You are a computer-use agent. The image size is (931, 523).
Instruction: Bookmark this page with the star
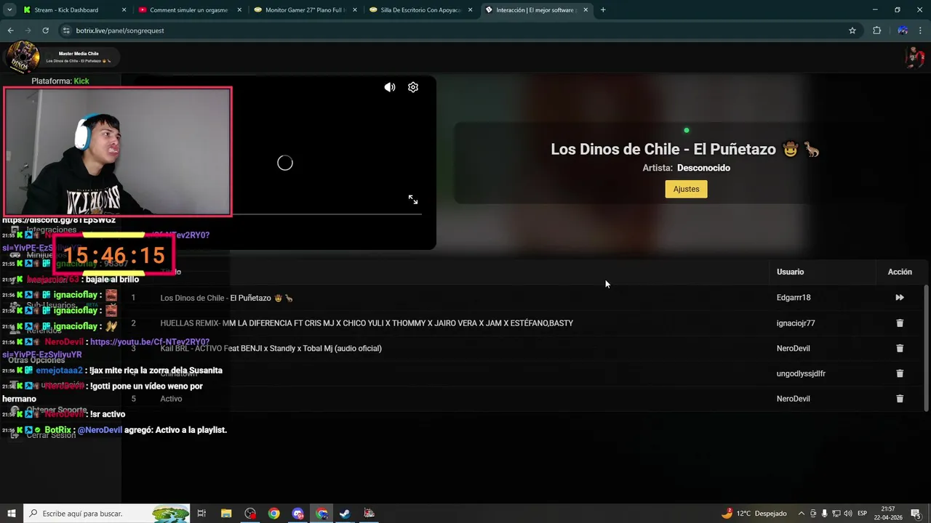pos(852,31)
